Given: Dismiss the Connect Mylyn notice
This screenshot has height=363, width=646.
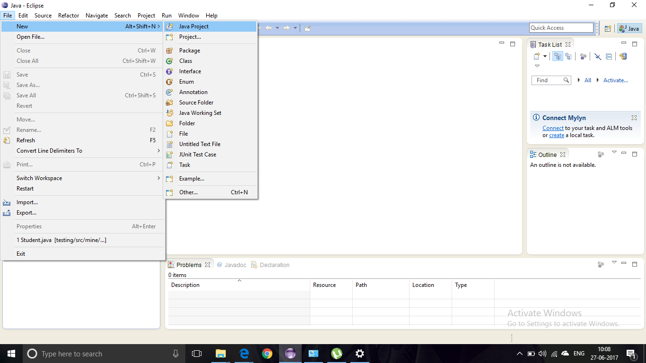Looking at the screenshot, I should click(x=634, y=118).
